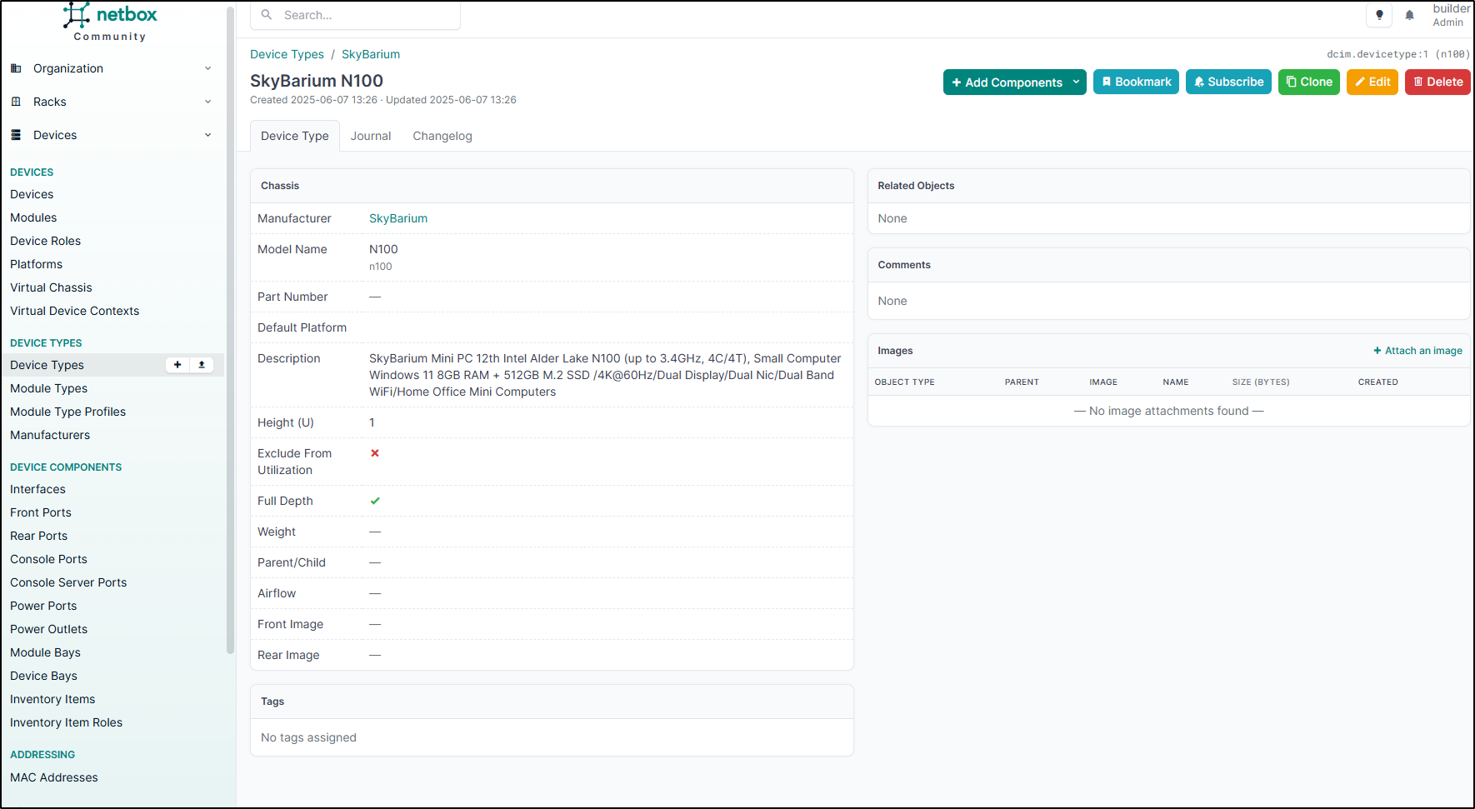Open Module Type Profiles in the sidebar
Image resolution: width=1475 pixels, height=809 pixels.
[67, 412]
